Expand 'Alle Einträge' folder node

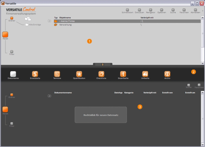click(x=27, y=25)
